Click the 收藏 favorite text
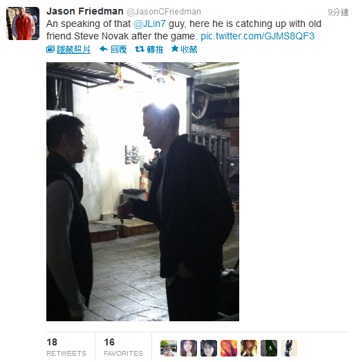The image size is (354, 362). [x=189, y=50]
